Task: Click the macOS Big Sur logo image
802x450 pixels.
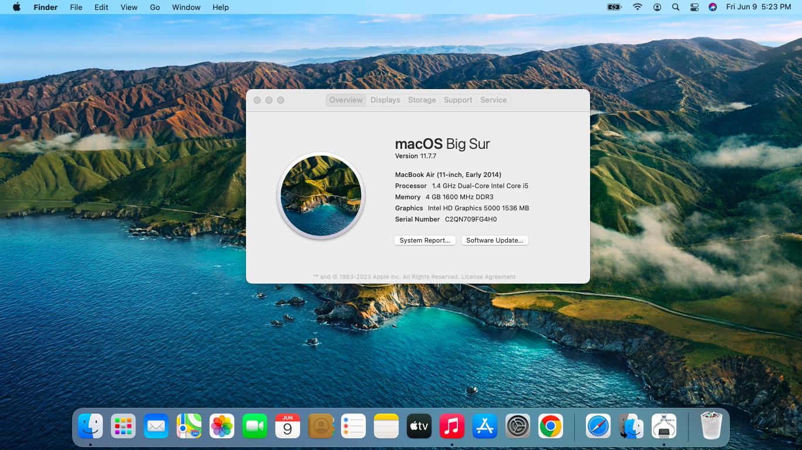Action: pos(321,196)
